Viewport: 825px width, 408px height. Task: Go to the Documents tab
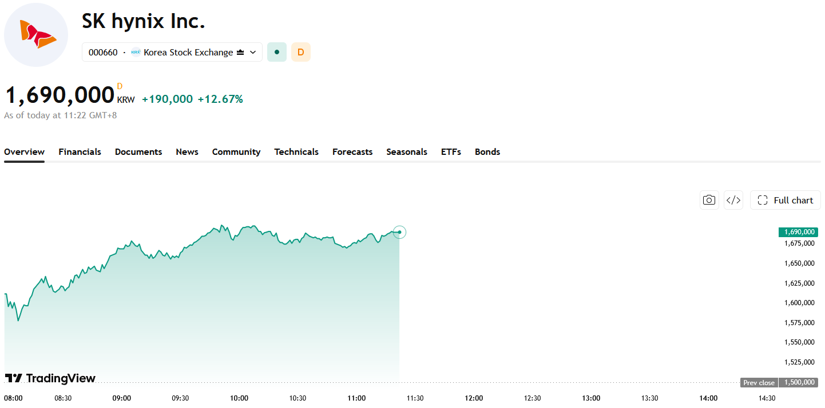[x=138, y=152]
